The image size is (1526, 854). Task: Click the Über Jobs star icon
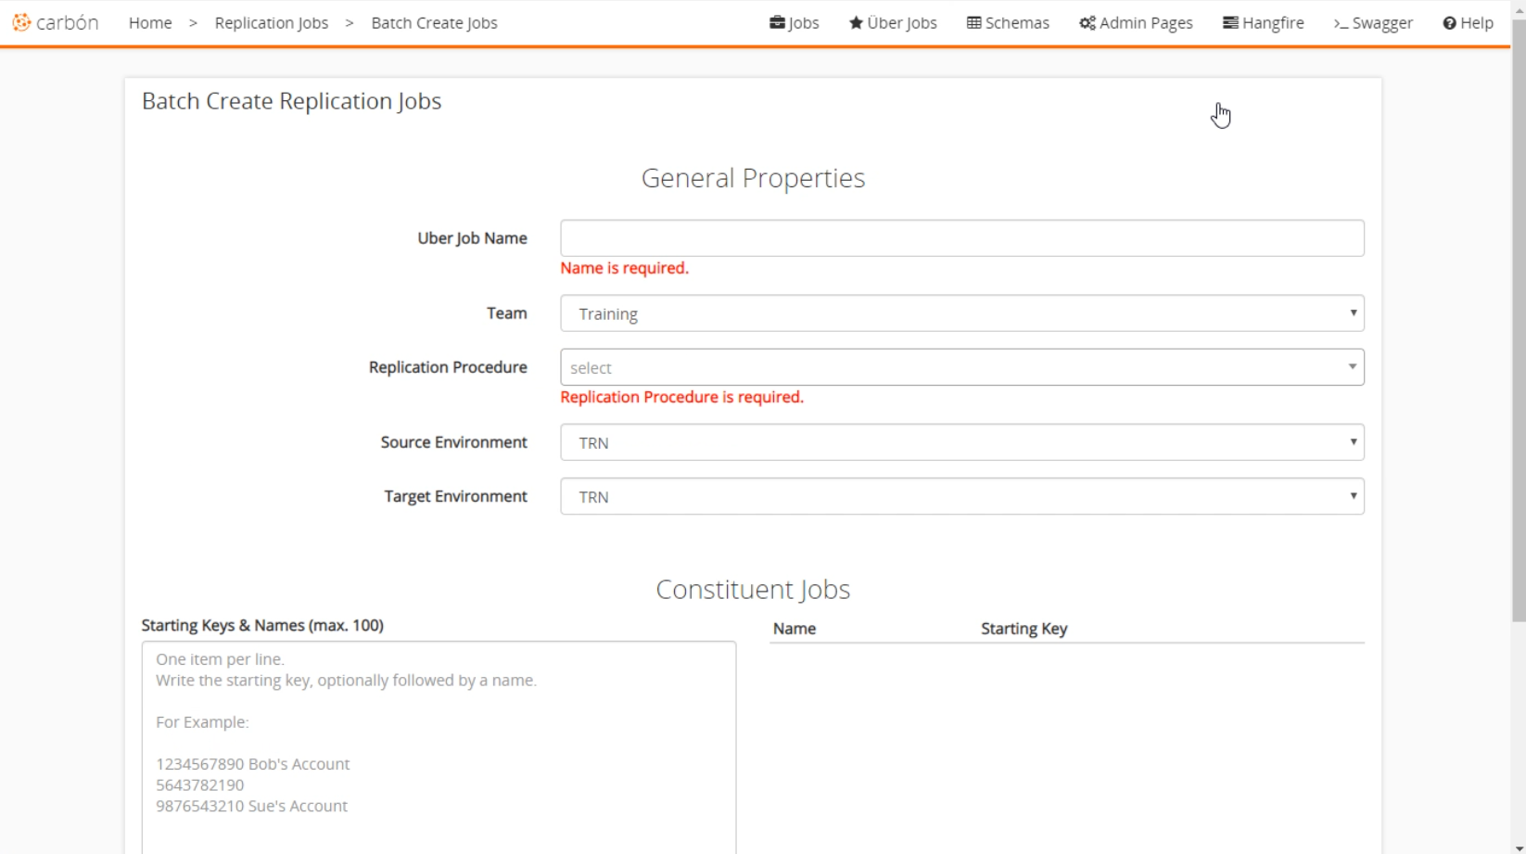(856, 22)
